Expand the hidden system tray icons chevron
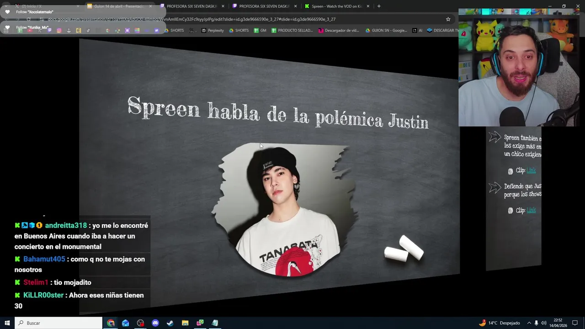The width and height of the screenshot is (585, 329). (x=529, y=323)
